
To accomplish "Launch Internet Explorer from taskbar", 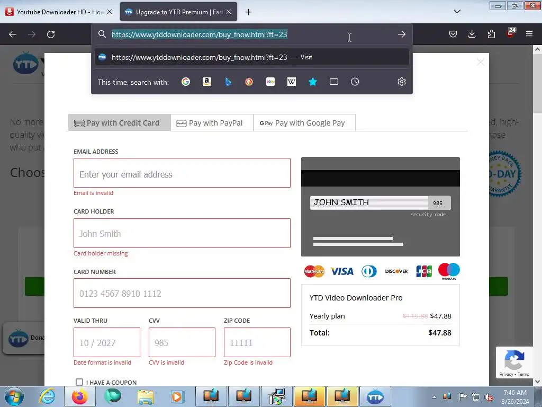I will coord(47,396).
